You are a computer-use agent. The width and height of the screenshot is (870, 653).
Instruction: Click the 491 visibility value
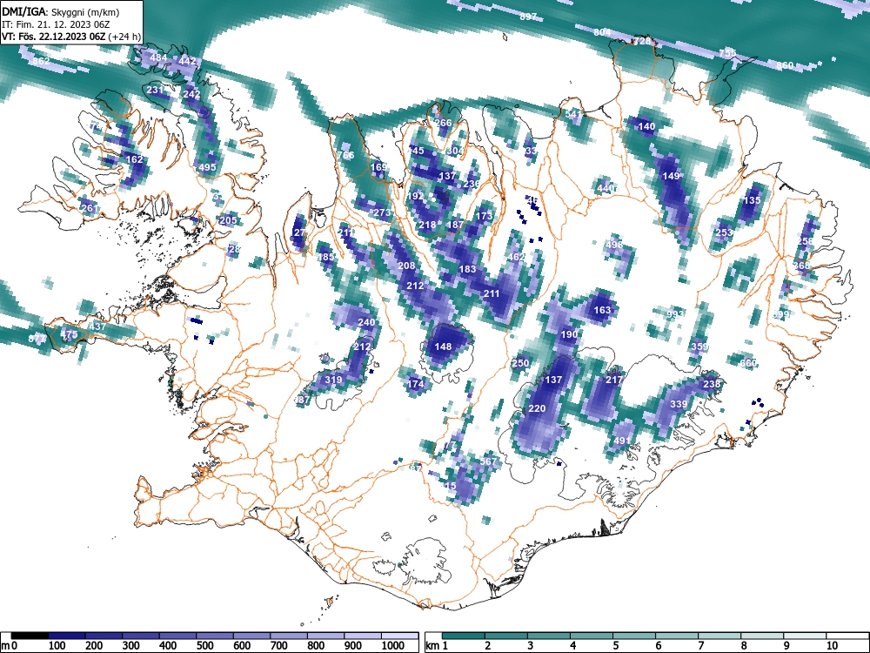622,441
